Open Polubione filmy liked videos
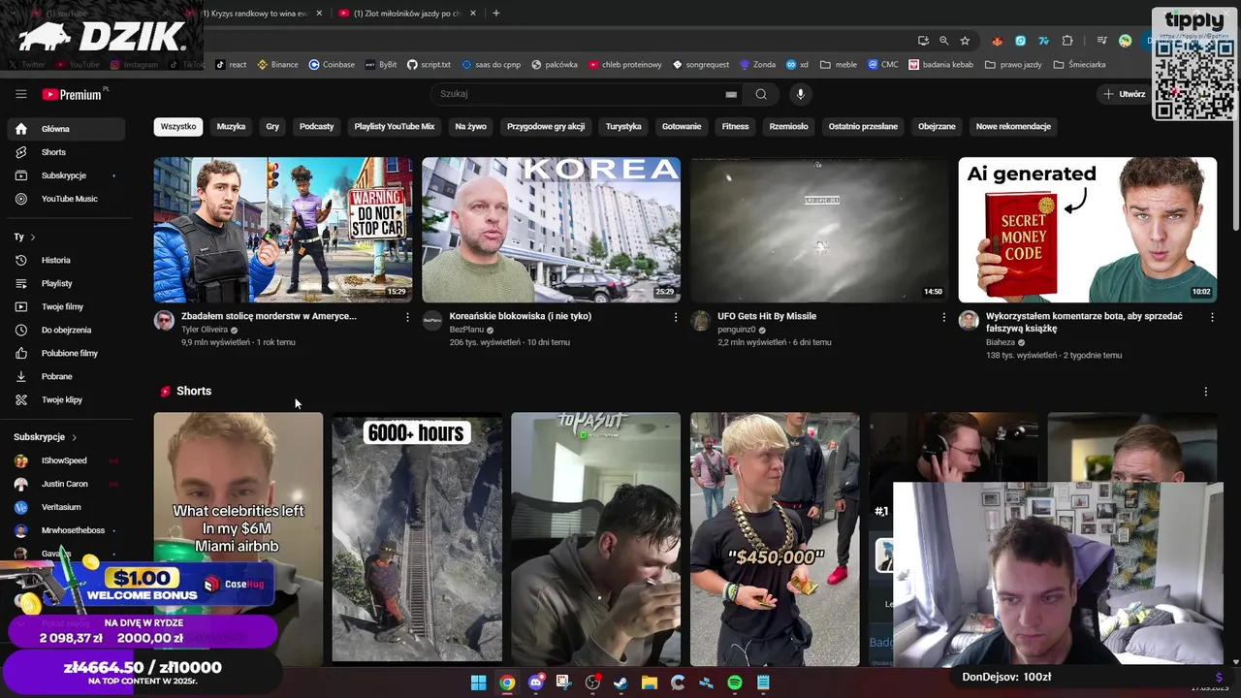This screenshot has width=1241, height=698. click(66, 353)
